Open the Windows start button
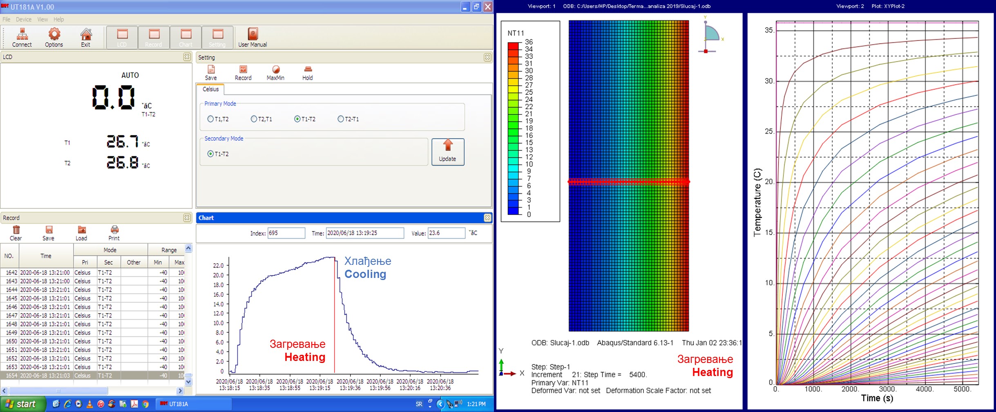The height and width of the screenshot is (412, 996). pos(21,404)
